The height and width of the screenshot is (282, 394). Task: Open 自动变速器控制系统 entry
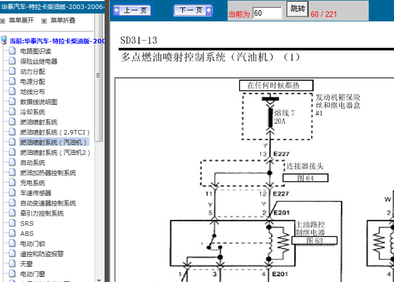48,203
